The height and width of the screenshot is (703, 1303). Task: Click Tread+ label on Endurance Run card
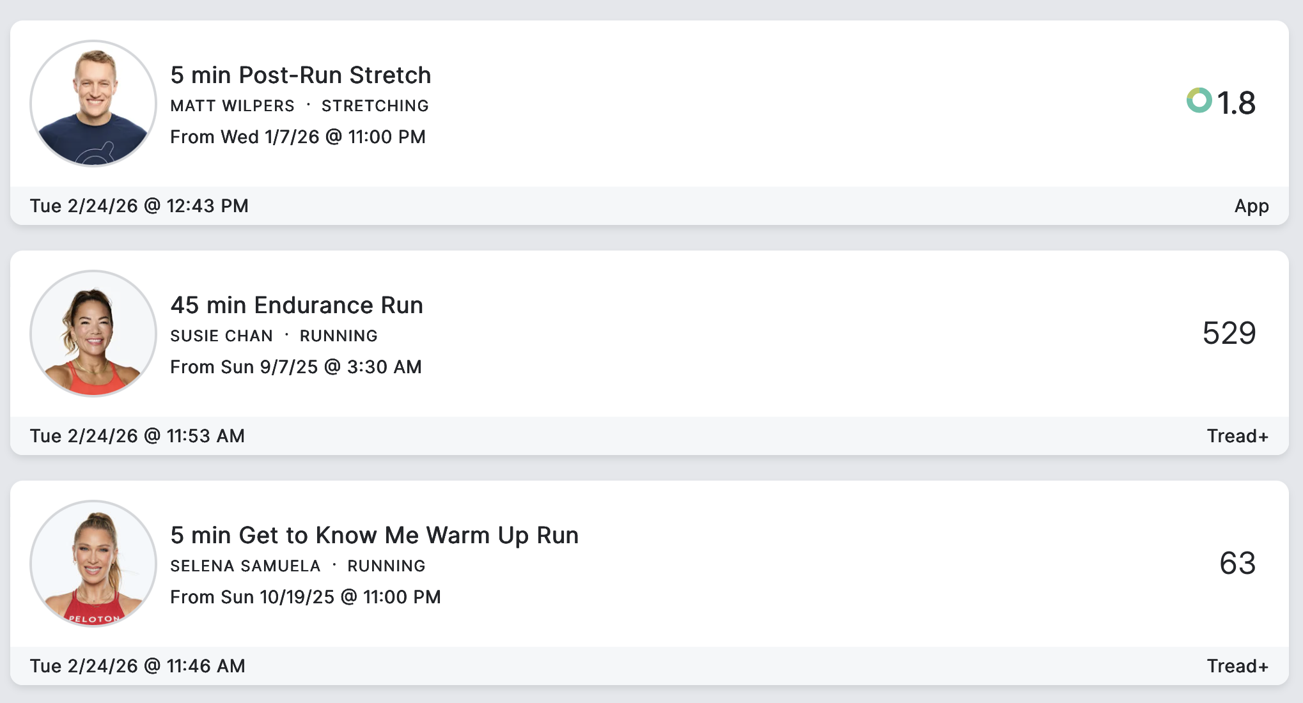pos(1237,436)
